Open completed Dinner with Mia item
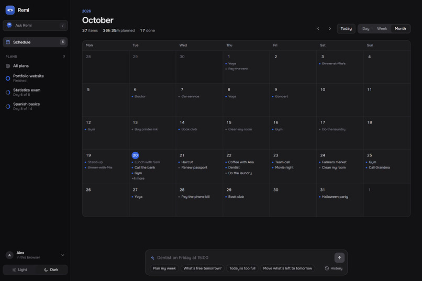The height and width of the screenshot is (281, 422). point(100,167)
